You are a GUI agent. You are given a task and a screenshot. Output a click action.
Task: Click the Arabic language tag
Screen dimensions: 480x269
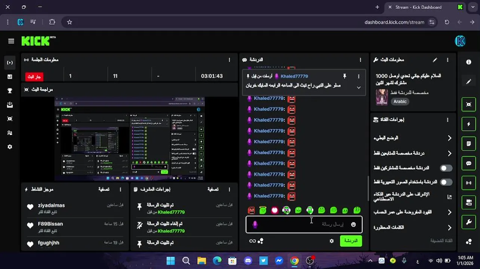click(400, 102)
